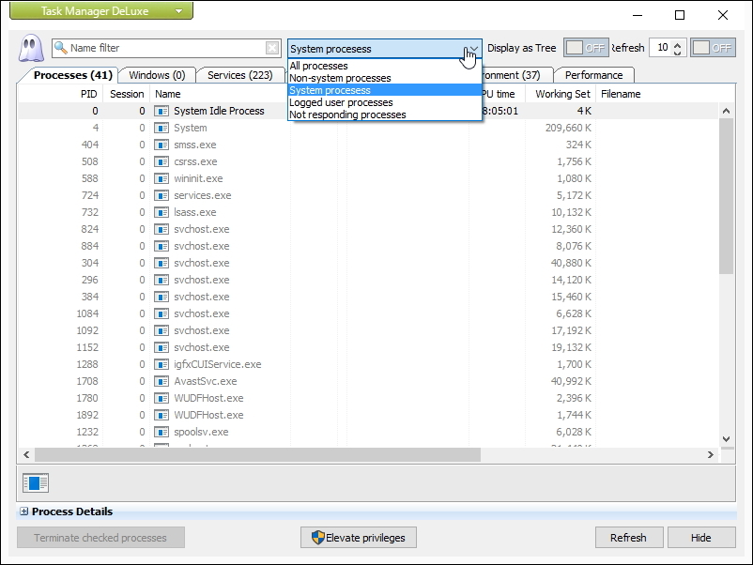Clear the Name filter with X icon
The height and width of the screenshot is (565, 753).
[x=272, y=48]
